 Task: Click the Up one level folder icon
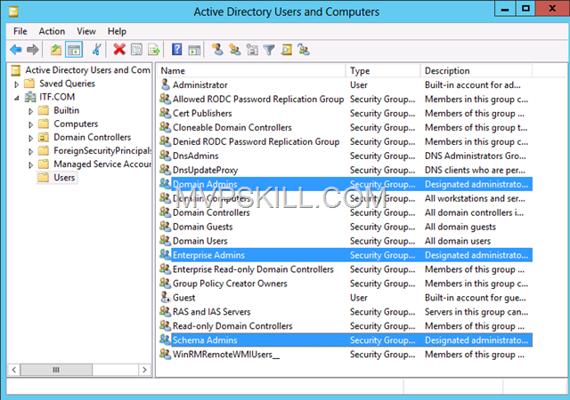[56, 50]
